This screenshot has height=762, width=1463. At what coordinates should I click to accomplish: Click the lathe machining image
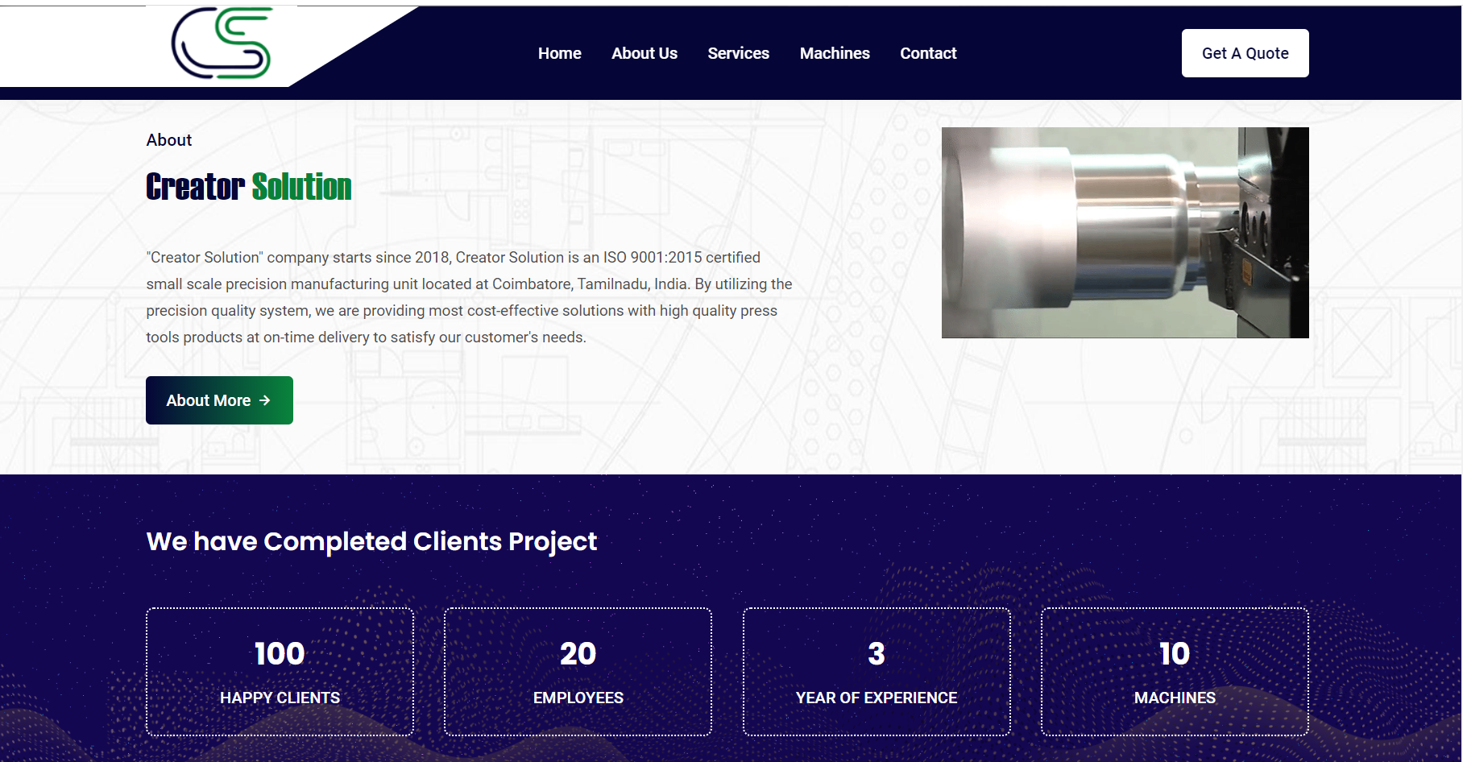pyautogui.click(x=1125, y=233)
